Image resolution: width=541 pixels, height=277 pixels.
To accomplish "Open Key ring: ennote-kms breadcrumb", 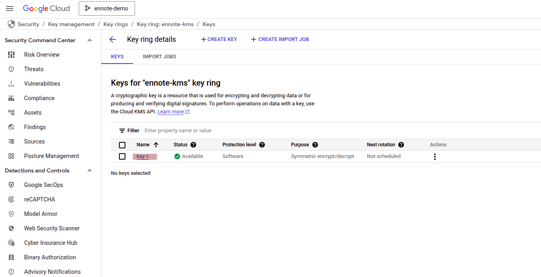I will [x=165, y=24].
